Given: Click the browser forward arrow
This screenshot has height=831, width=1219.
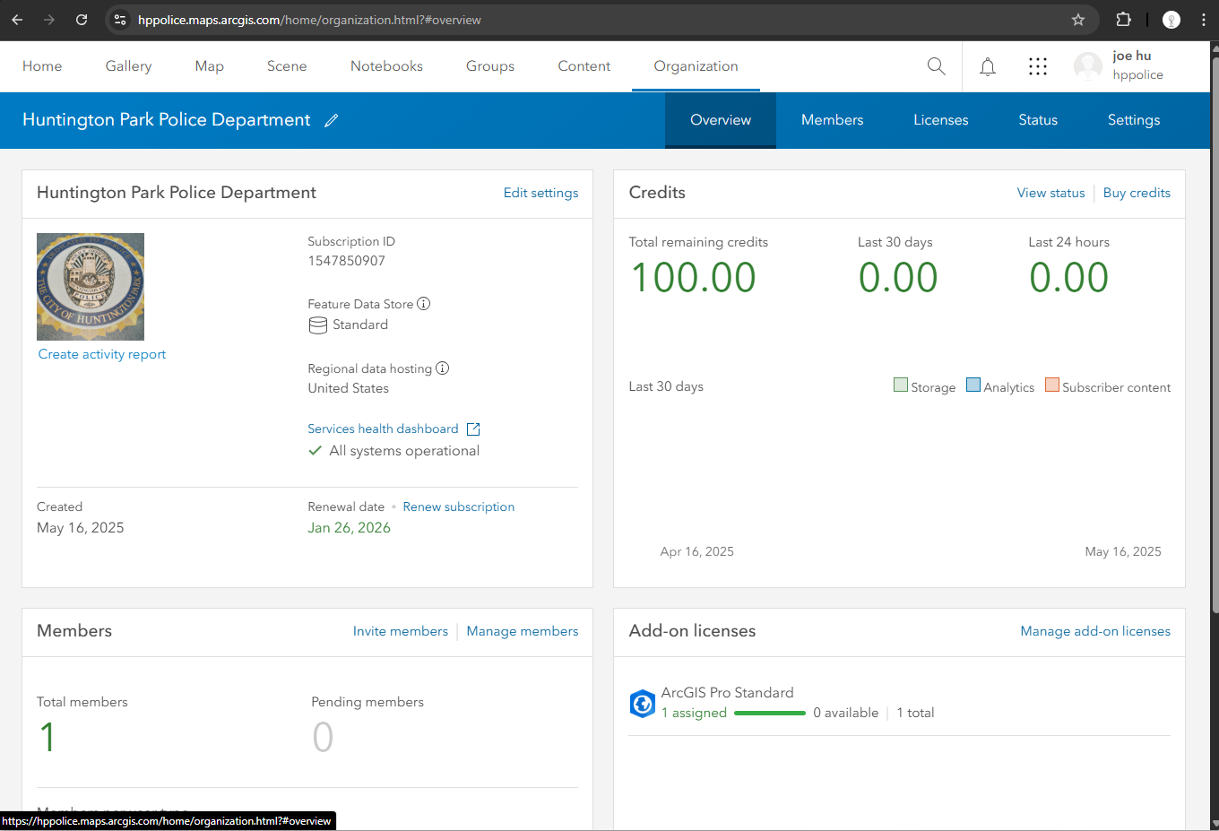Looking at the screenshot, I should pyautogui.click(x=49, y=20).
